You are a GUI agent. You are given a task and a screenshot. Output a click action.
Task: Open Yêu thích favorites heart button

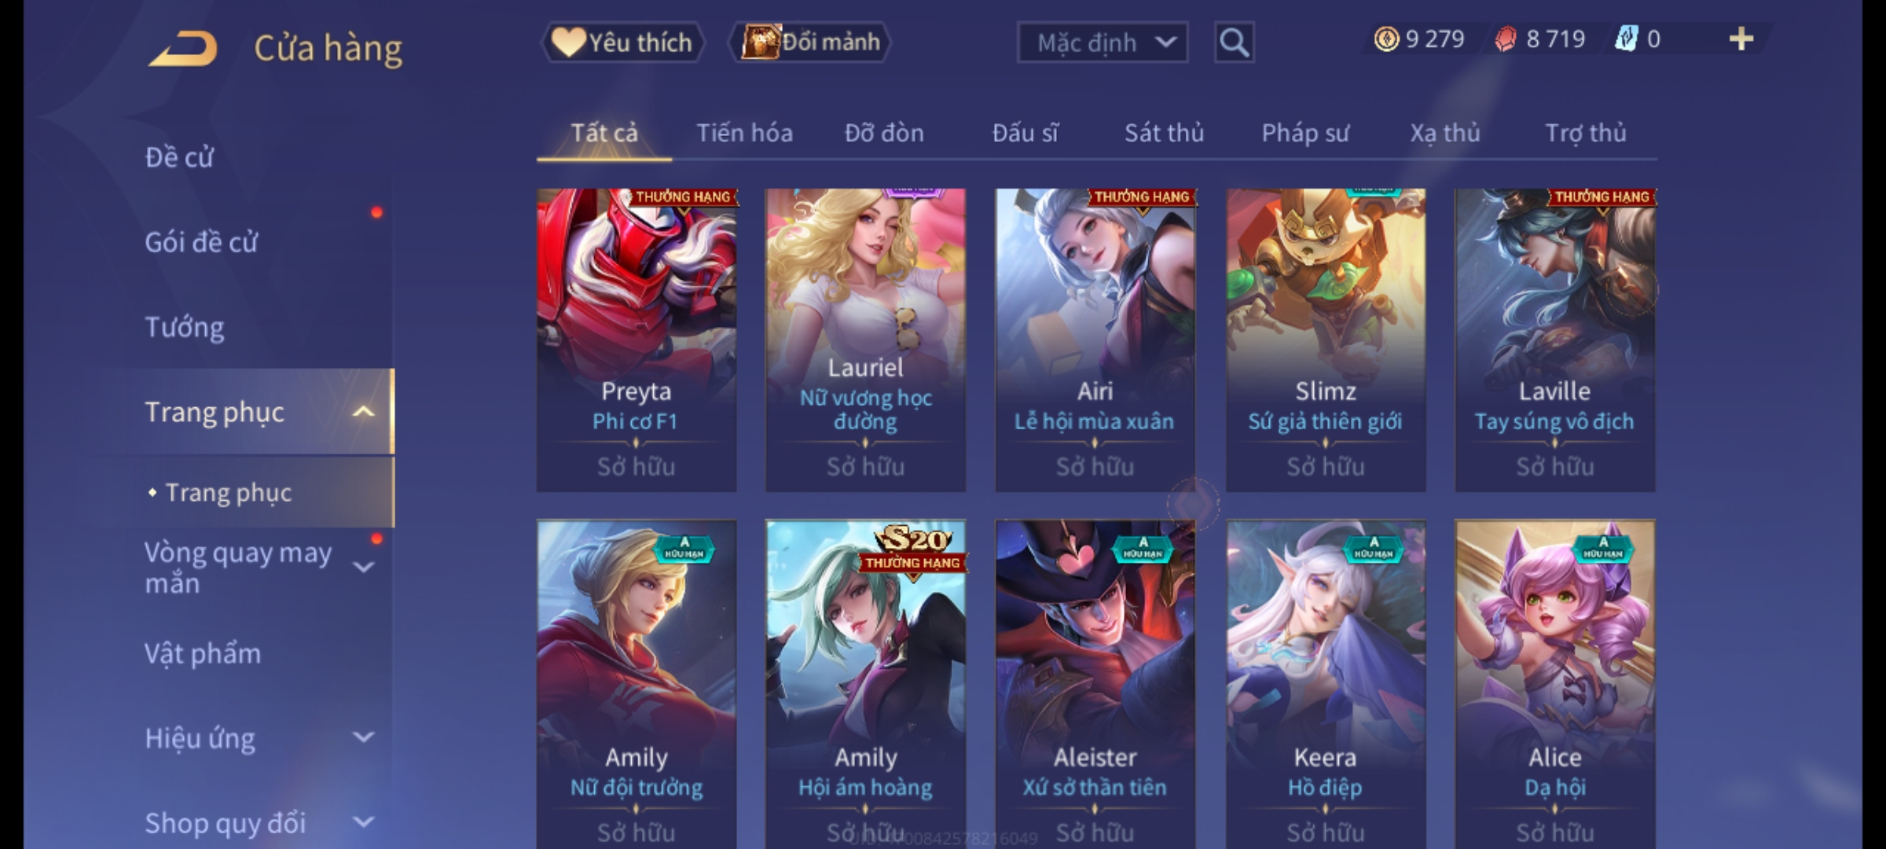click(x=622, y=42)
